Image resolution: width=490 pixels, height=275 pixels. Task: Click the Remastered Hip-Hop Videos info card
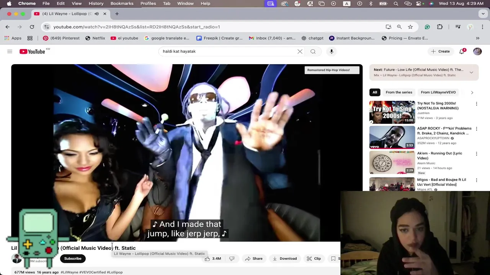(332, 70)
